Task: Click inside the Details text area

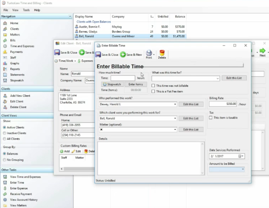Action: (x=150, y=158)
